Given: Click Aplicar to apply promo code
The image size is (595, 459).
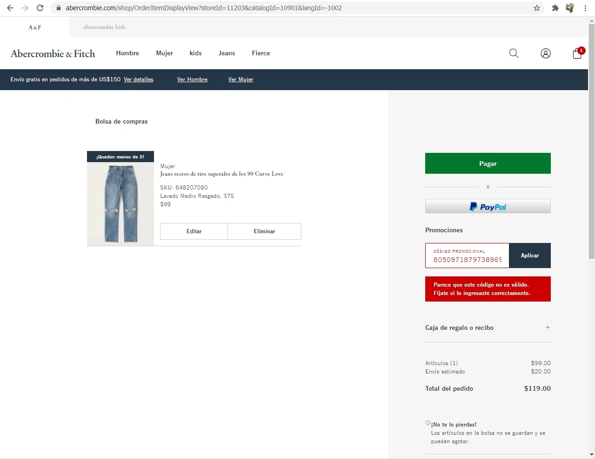Looking at the screenshot, I should [530, 256].
